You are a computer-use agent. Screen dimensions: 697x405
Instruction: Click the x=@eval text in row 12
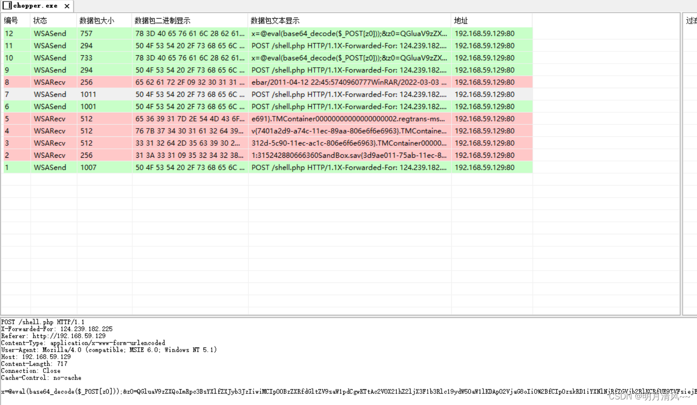(x=349, y=33)
